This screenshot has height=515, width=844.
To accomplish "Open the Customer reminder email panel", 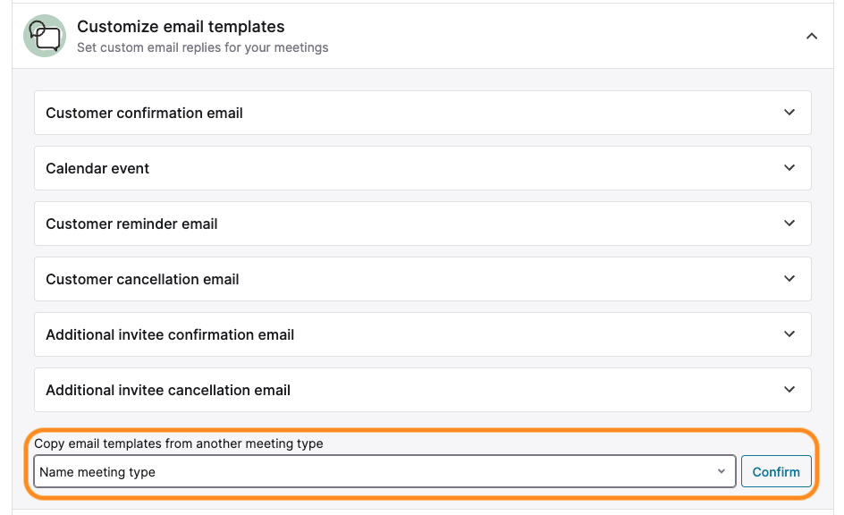I will click(423, 224).
